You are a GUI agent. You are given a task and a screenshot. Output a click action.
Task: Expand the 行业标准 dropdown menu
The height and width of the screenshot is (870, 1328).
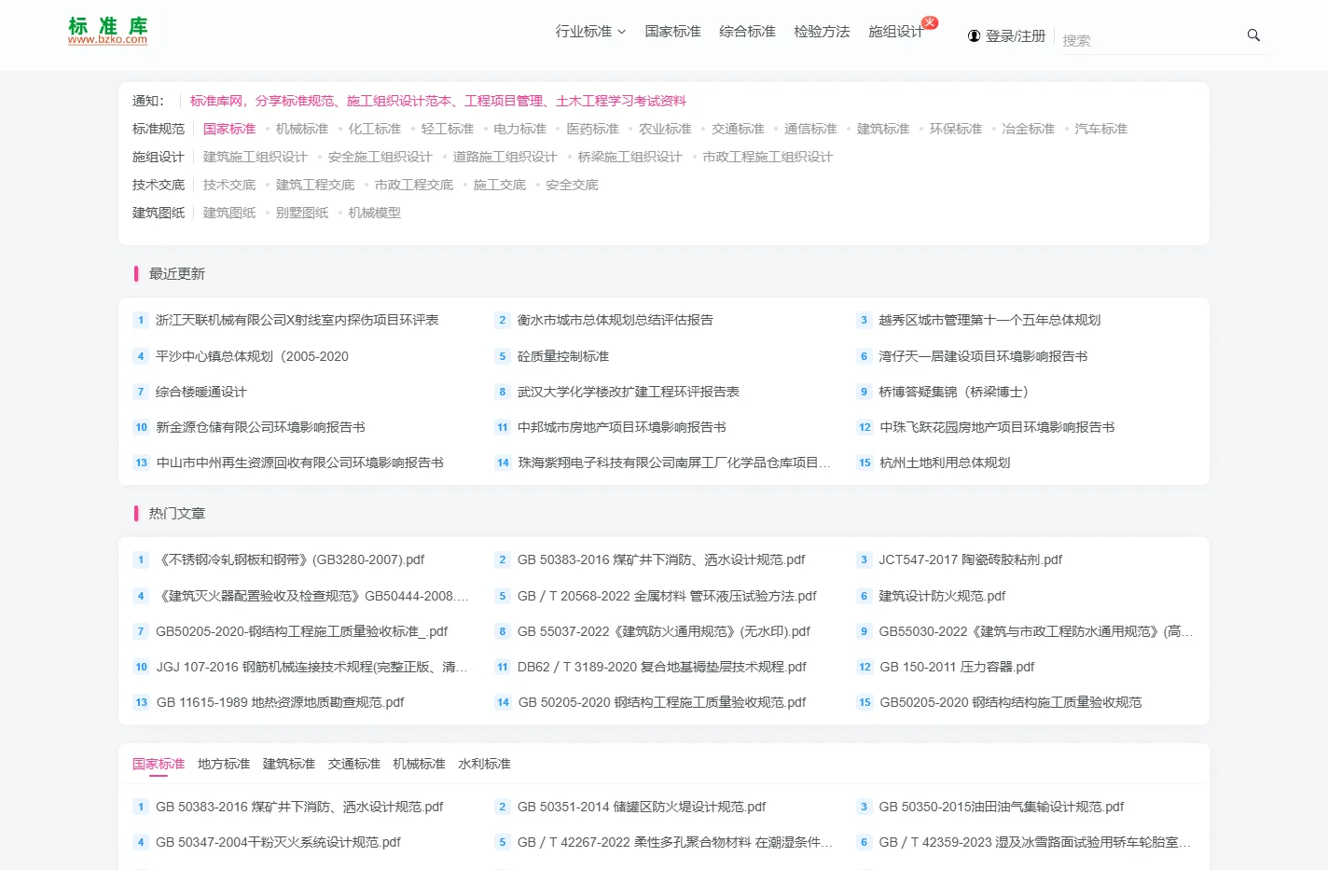[x=590, y=32]
